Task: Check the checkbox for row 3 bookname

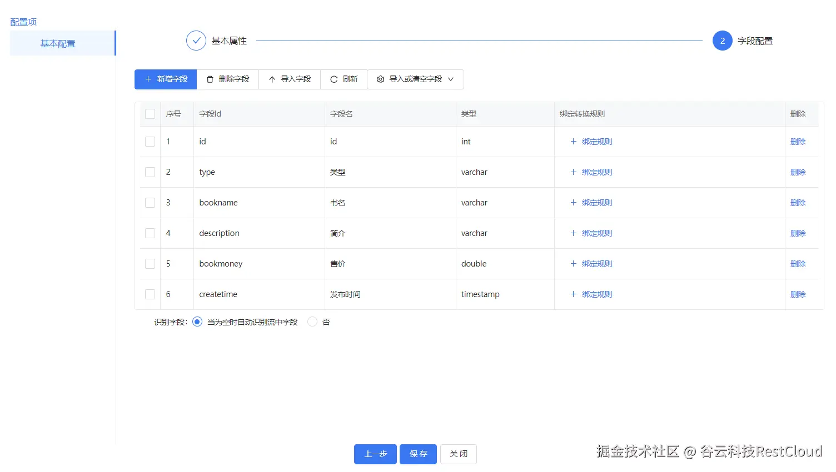Action: (150, 203)
